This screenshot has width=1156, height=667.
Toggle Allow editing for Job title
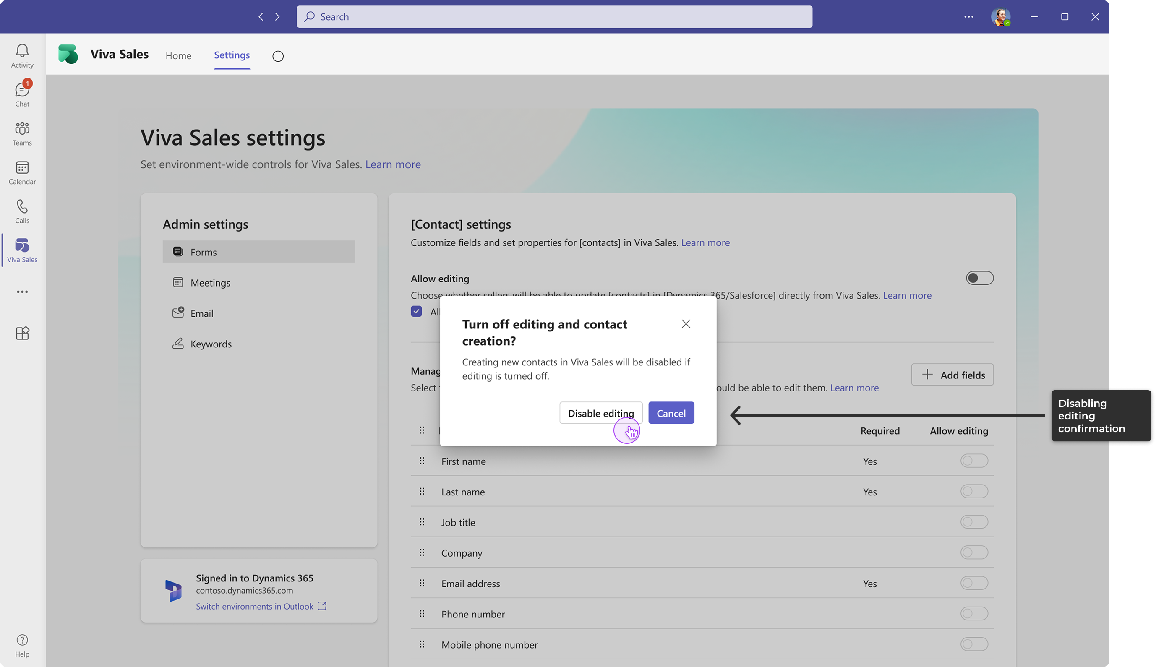974,522
